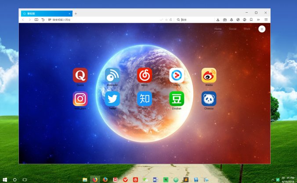297x183 pixels.
Task: Open the round menu button on the start page
Action: click(x=262, y=29)
